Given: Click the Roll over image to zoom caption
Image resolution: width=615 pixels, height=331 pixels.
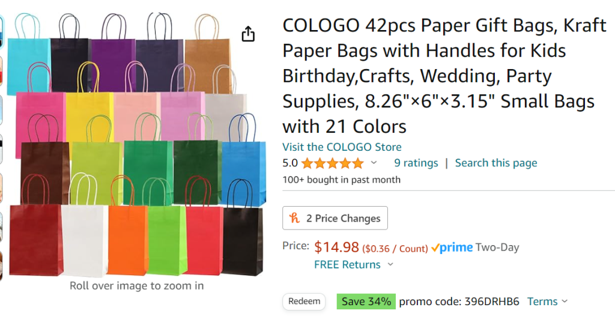Looking at the screenshot, I should (136, 286).
